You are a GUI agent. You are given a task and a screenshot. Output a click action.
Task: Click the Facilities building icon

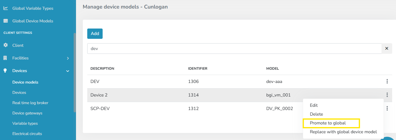click(x=5, y=58)
